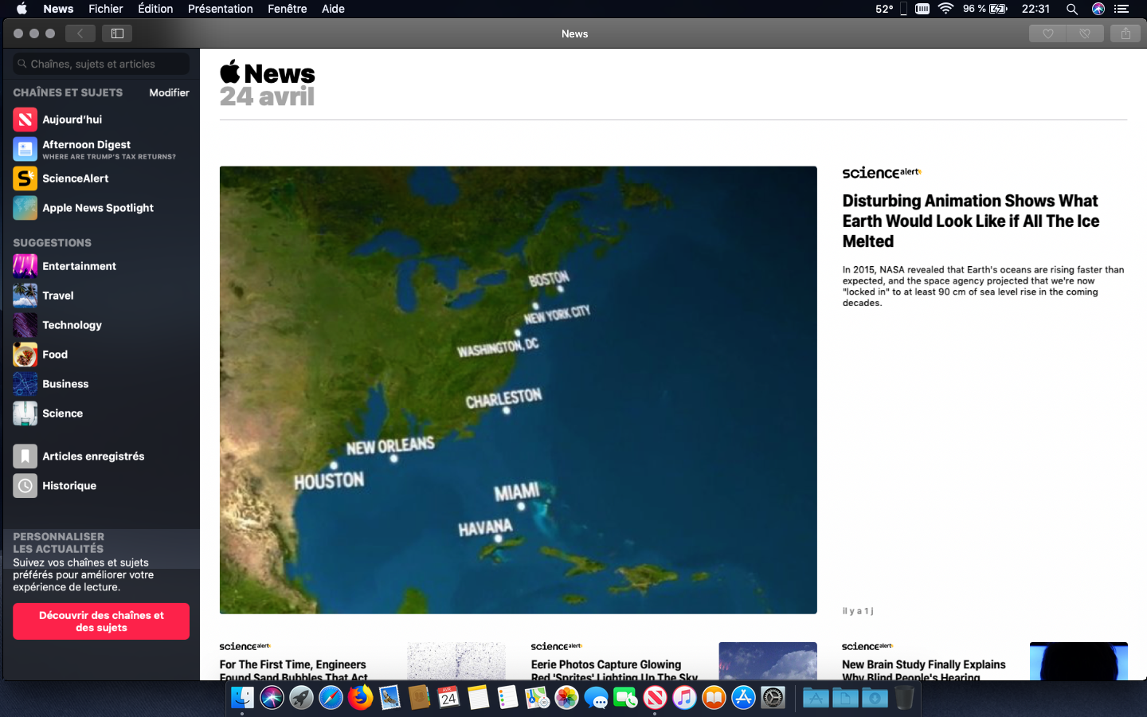The image size is (1147, 717).
Task: Open the Science suggestion icon
Action: tap(25, 413)
